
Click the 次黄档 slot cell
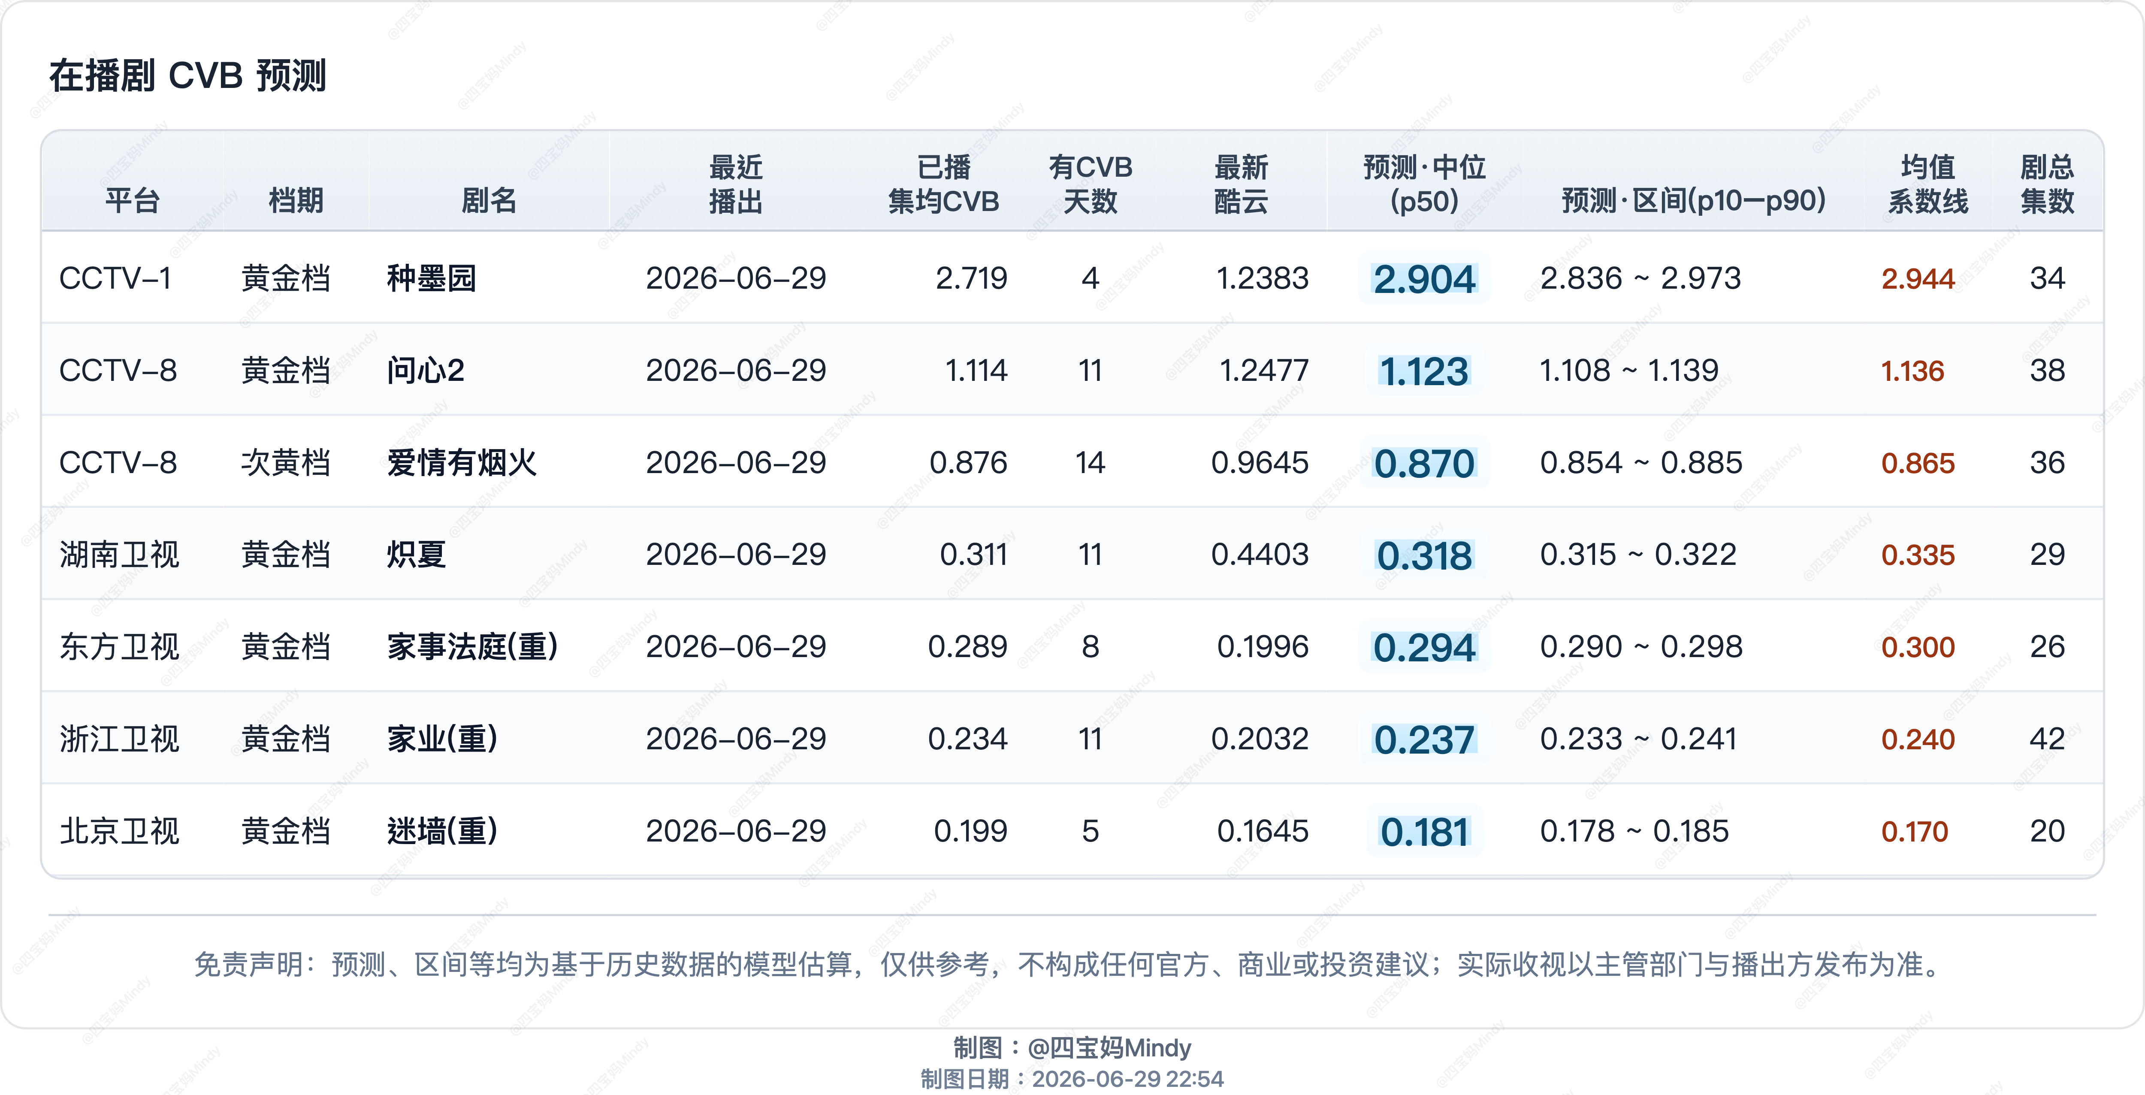[x=286, y=463]
